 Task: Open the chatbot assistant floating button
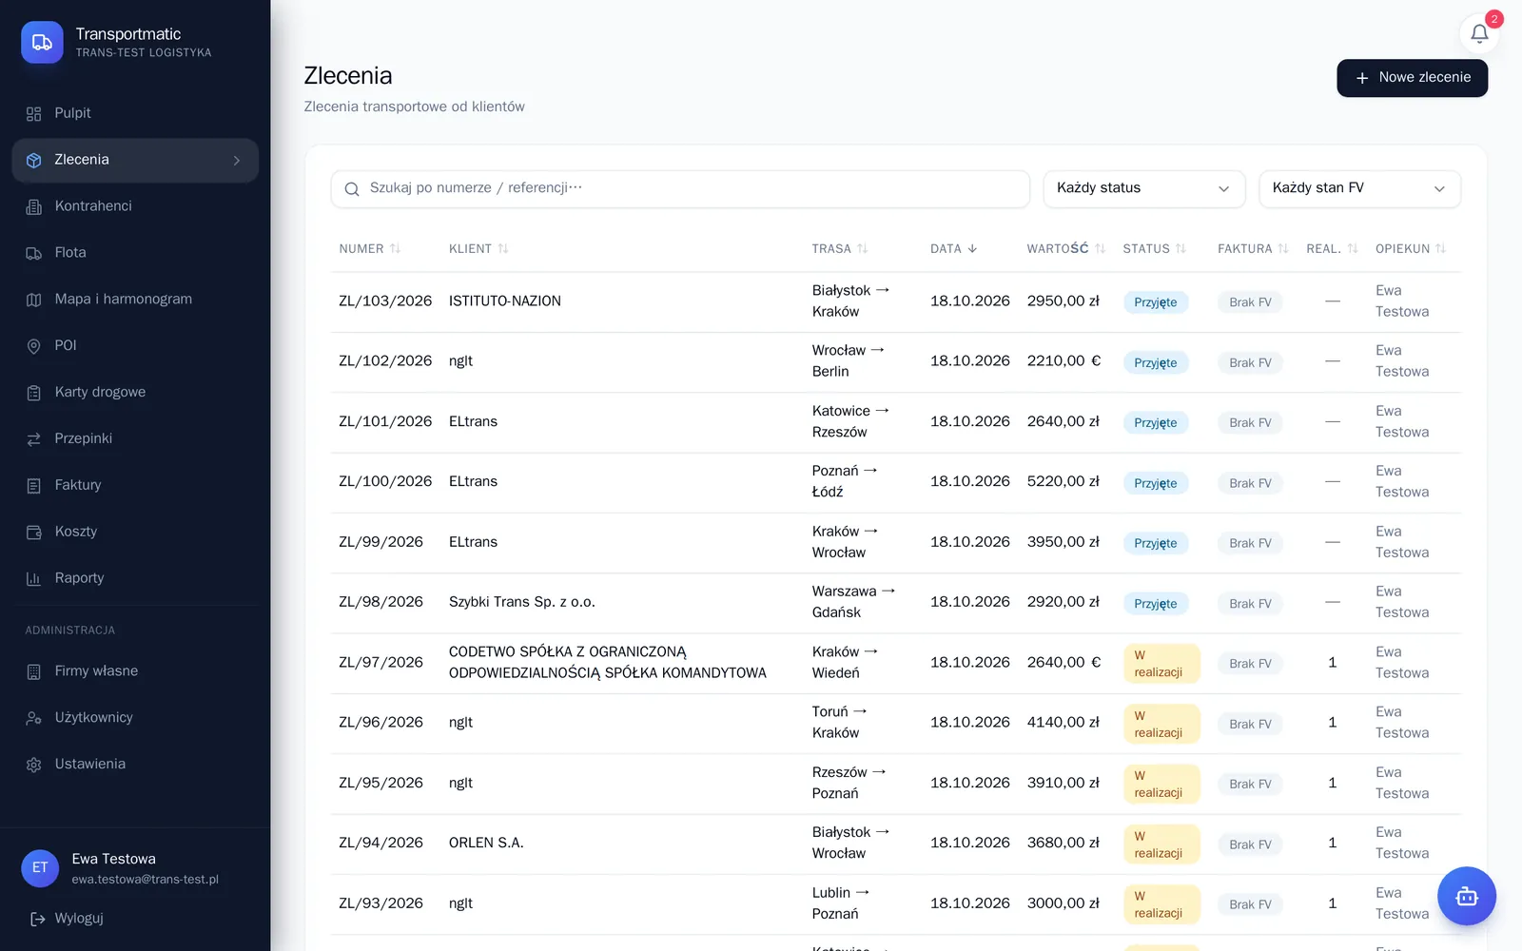(x=1466, y=896)
